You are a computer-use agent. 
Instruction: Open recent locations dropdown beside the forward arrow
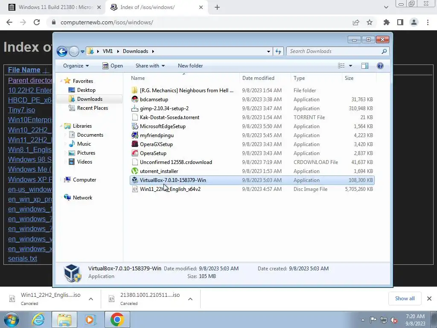tap(82, 52)
